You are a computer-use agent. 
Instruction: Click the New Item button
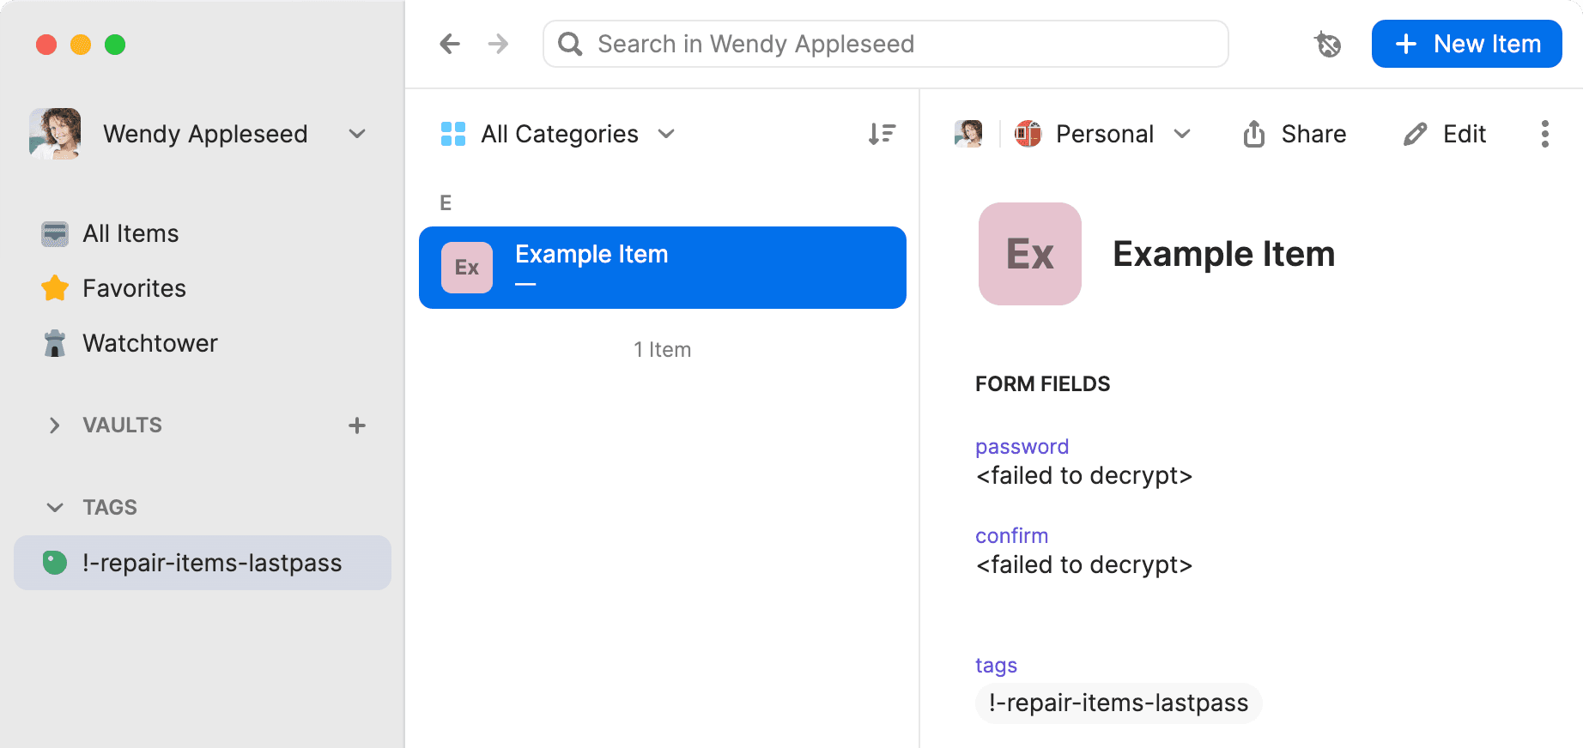click(1466, 44)
